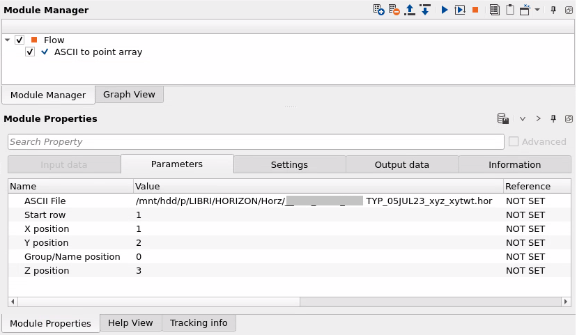The width and height of the screenshot is (577, 335).
Task: Open the dropdown arrow in the Module Manager toolbar
Action: (x=538, y=10)
